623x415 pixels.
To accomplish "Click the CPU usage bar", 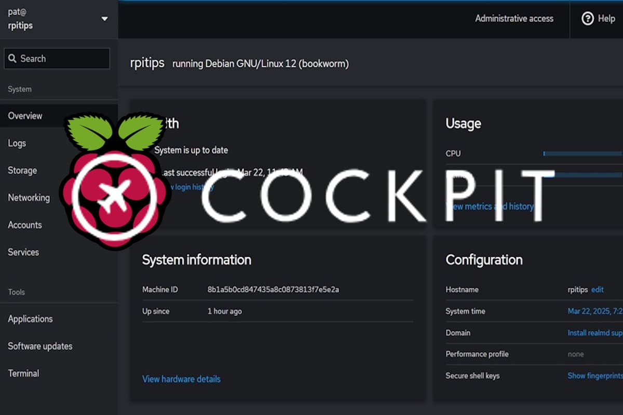I will point(581,153).
